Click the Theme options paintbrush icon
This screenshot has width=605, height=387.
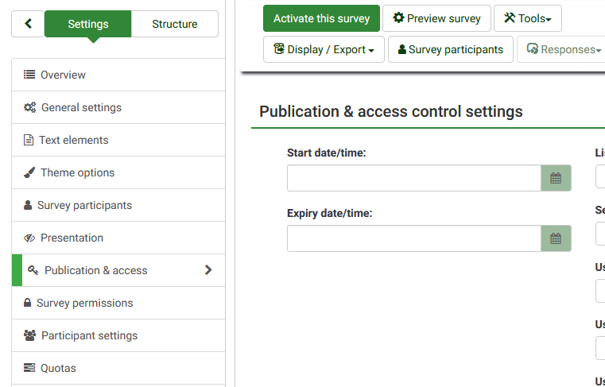click(x=29, y=172)
